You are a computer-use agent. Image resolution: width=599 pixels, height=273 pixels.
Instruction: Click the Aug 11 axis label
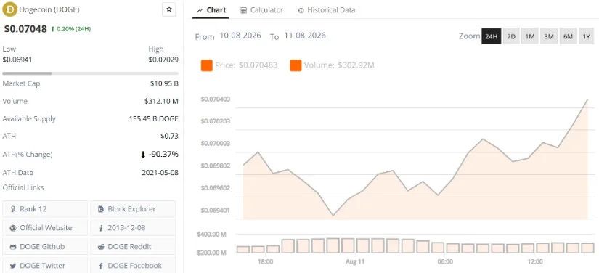(355, 262)
